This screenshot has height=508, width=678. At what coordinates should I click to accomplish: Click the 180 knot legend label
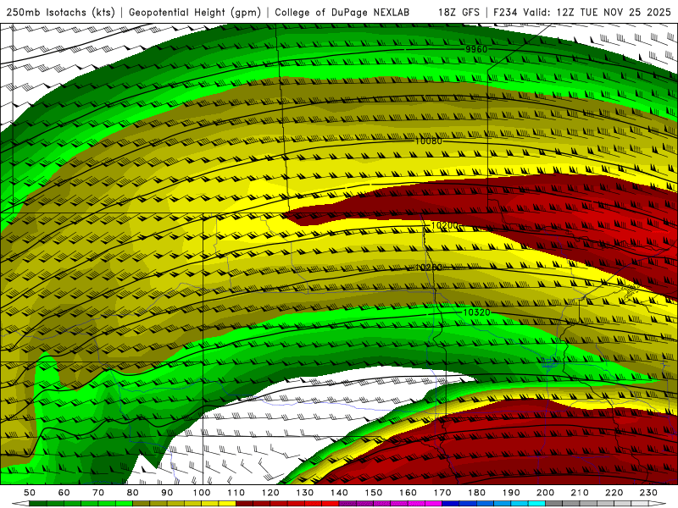coord(476,493)
